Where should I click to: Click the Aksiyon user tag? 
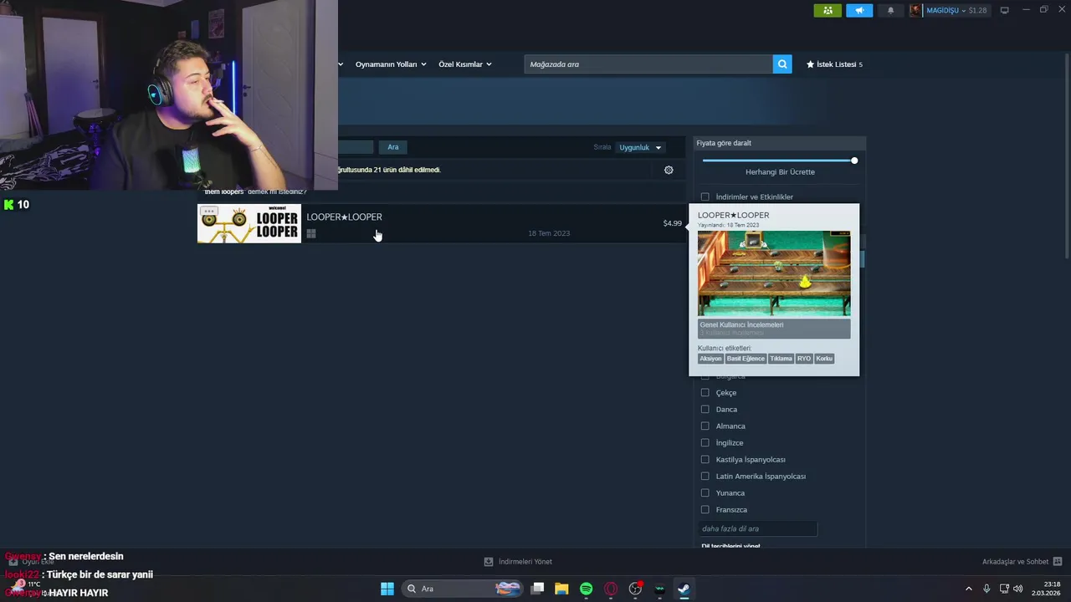point(710,359)
